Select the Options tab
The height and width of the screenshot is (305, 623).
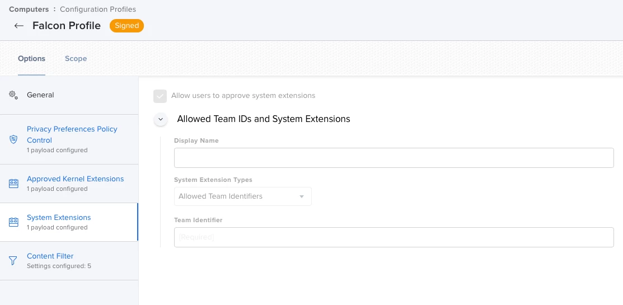pos(31,58)
